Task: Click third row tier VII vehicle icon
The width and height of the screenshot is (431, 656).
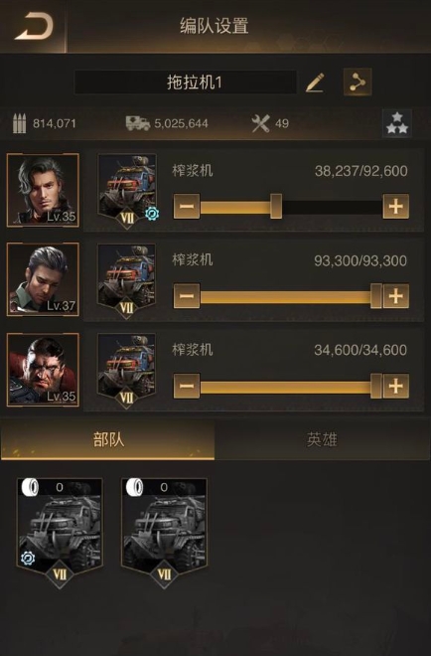Action: (127, 371)
